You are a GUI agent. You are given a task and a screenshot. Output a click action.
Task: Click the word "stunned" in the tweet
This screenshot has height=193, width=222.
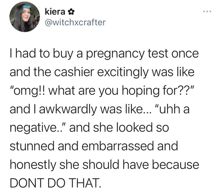(32, 146)
